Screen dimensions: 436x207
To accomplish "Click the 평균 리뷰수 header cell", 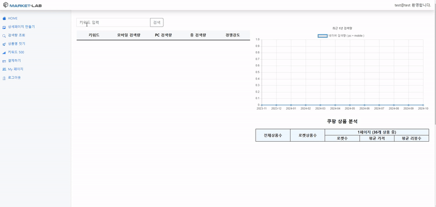I will [x=411, y=138].
